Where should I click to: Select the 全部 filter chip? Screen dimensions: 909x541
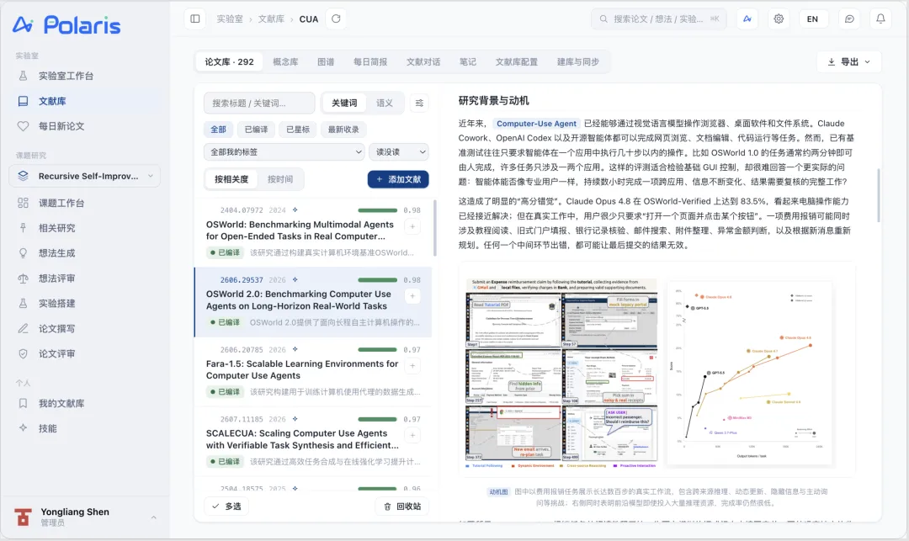218,130
